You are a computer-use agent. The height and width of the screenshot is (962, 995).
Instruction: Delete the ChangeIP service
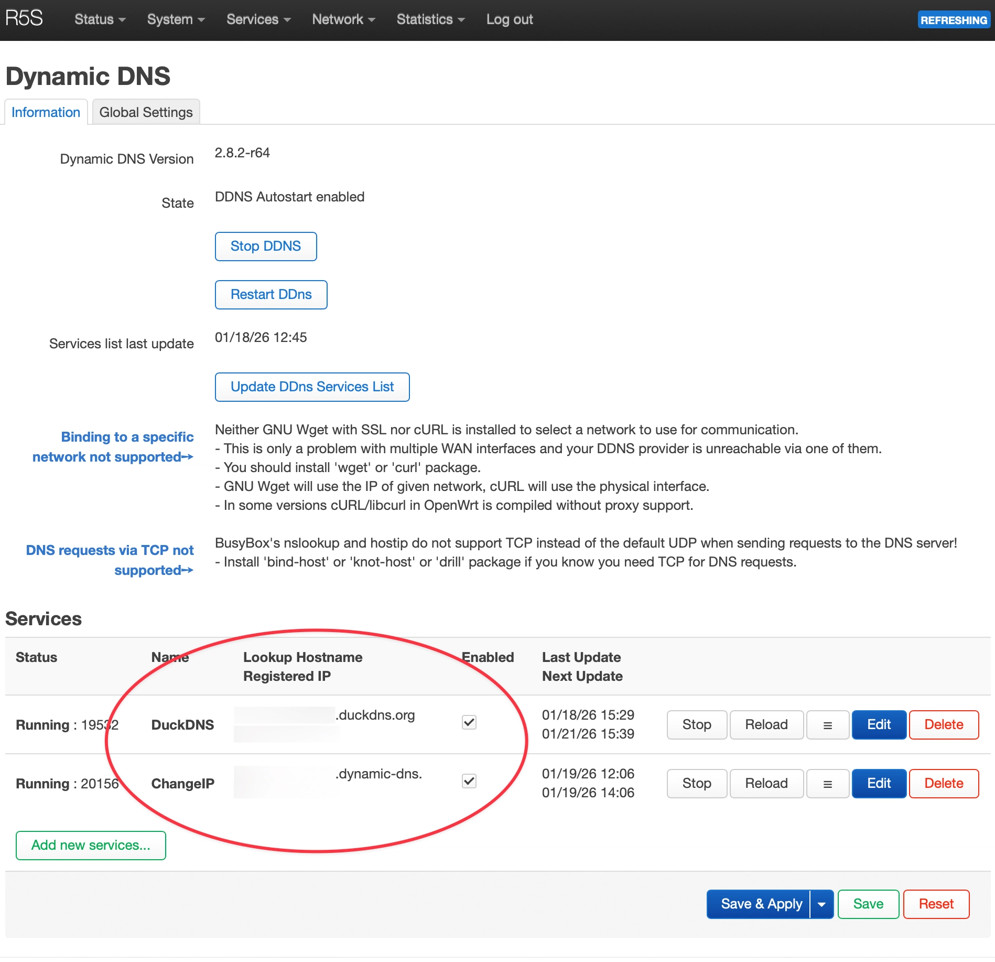point(944,784)
